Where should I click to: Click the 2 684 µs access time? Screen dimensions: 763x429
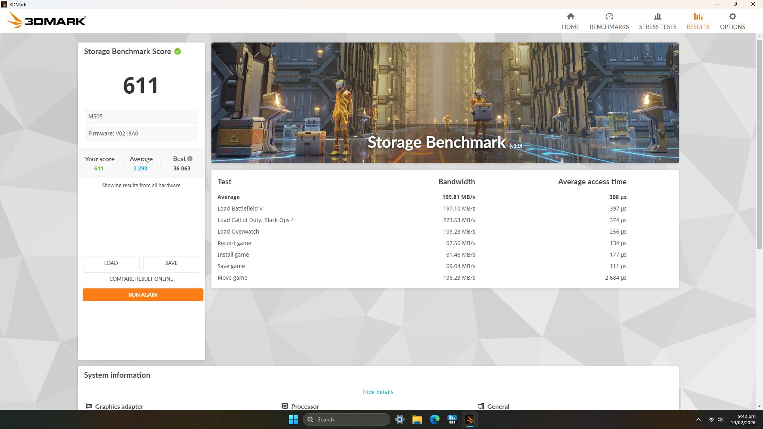616,278
